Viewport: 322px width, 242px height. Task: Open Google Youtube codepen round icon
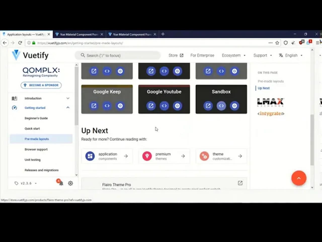point(177,106)
